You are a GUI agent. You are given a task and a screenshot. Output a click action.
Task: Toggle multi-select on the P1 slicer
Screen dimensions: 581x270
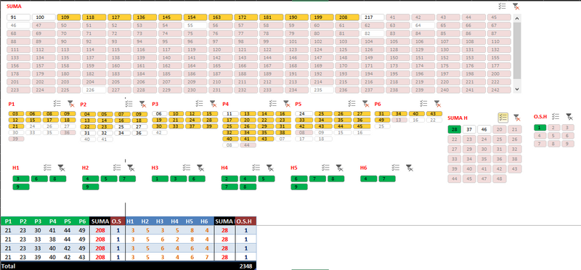tap(57, 104)
